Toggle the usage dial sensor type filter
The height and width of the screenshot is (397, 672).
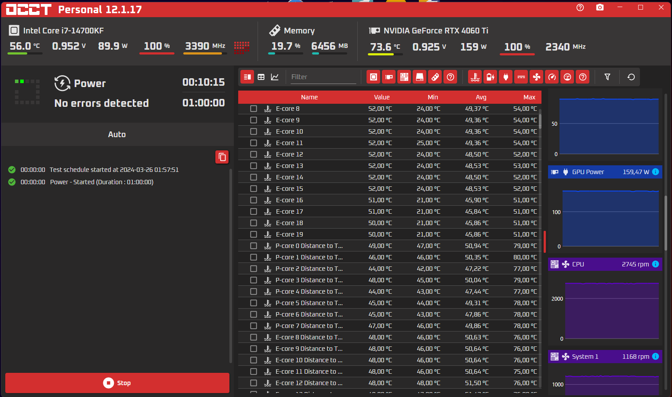(567, 77)
